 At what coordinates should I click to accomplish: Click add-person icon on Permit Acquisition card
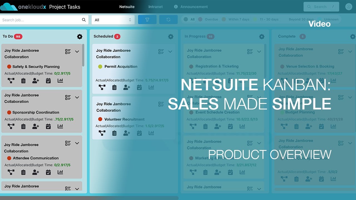(x=127, y=87)
